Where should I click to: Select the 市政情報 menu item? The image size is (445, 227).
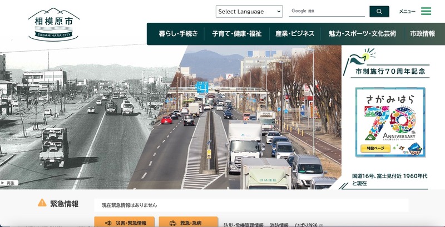[x=422, y=34]
